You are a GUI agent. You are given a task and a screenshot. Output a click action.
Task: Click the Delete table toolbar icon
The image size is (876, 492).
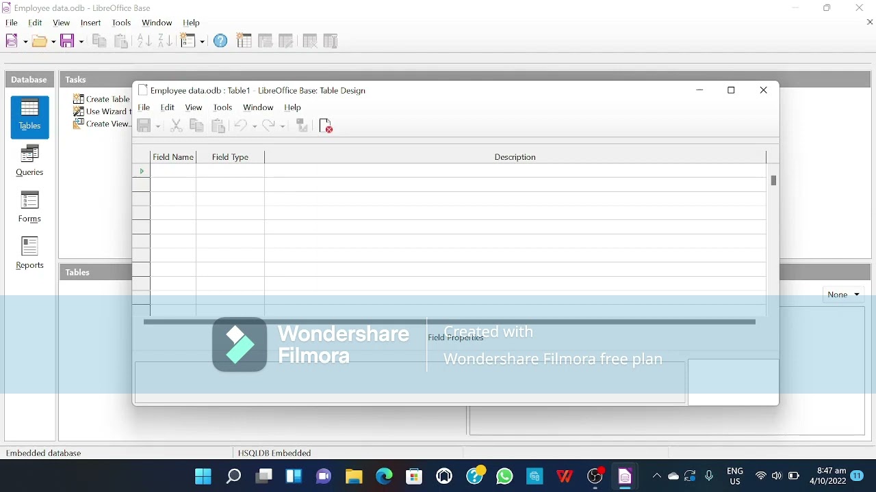[x=310, y=41]
